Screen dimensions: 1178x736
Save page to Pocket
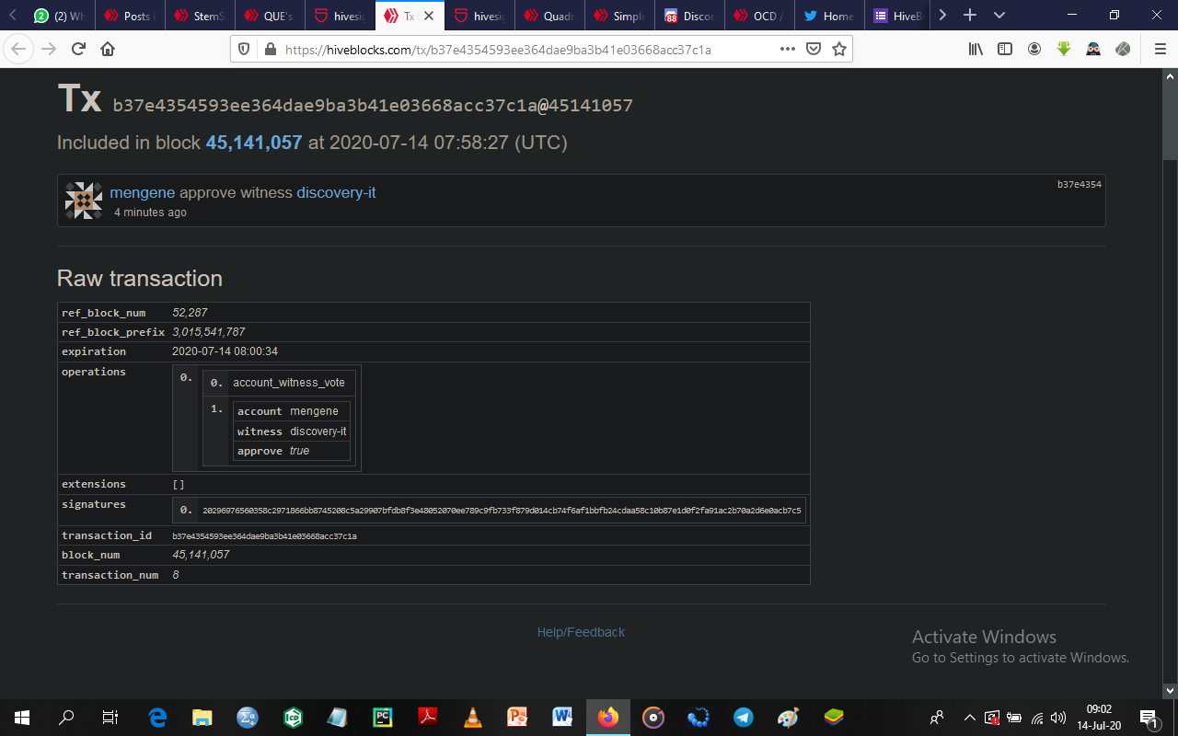[x=814, y=49]
